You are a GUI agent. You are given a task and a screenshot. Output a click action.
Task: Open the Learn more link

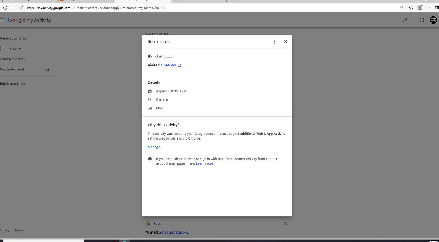[204, 163]
